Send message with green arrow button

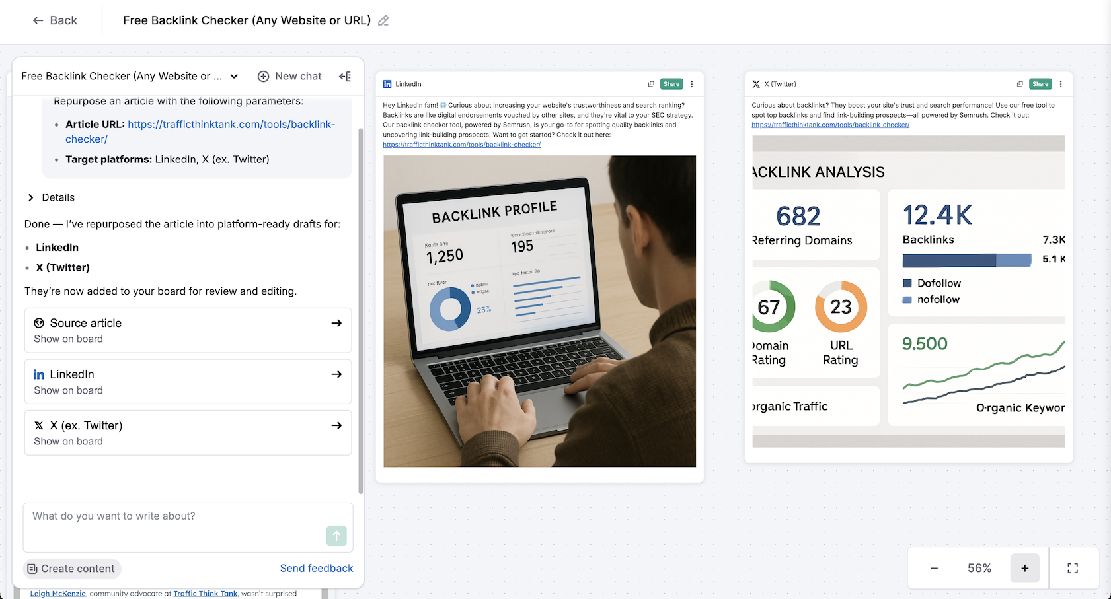pos(336,536)
